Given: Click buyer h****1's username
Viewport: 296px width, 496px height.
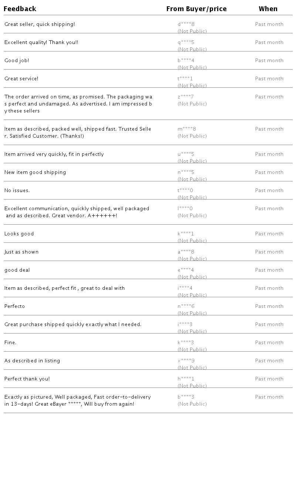Looking at the screenshot, I should (x=186, y=379).
